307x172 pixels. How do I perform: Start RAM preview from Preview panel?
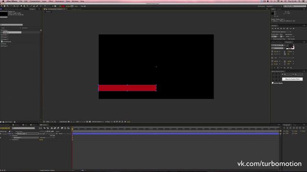(x=294, y=29)
